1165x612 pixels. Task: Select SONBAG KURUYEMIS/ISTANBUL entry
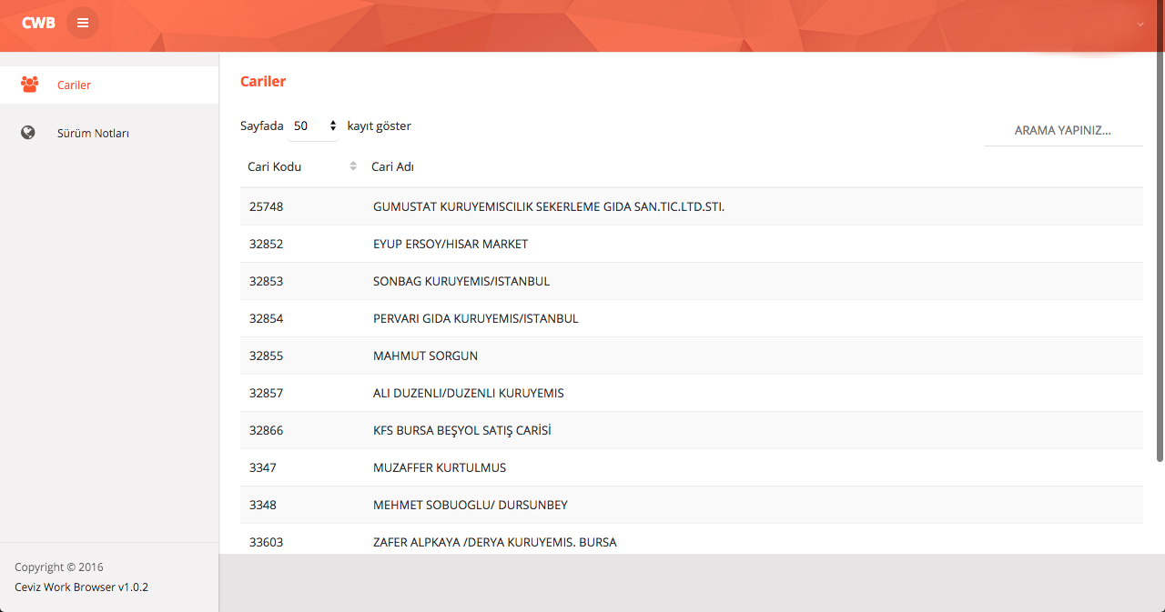[x=461, y=281]
